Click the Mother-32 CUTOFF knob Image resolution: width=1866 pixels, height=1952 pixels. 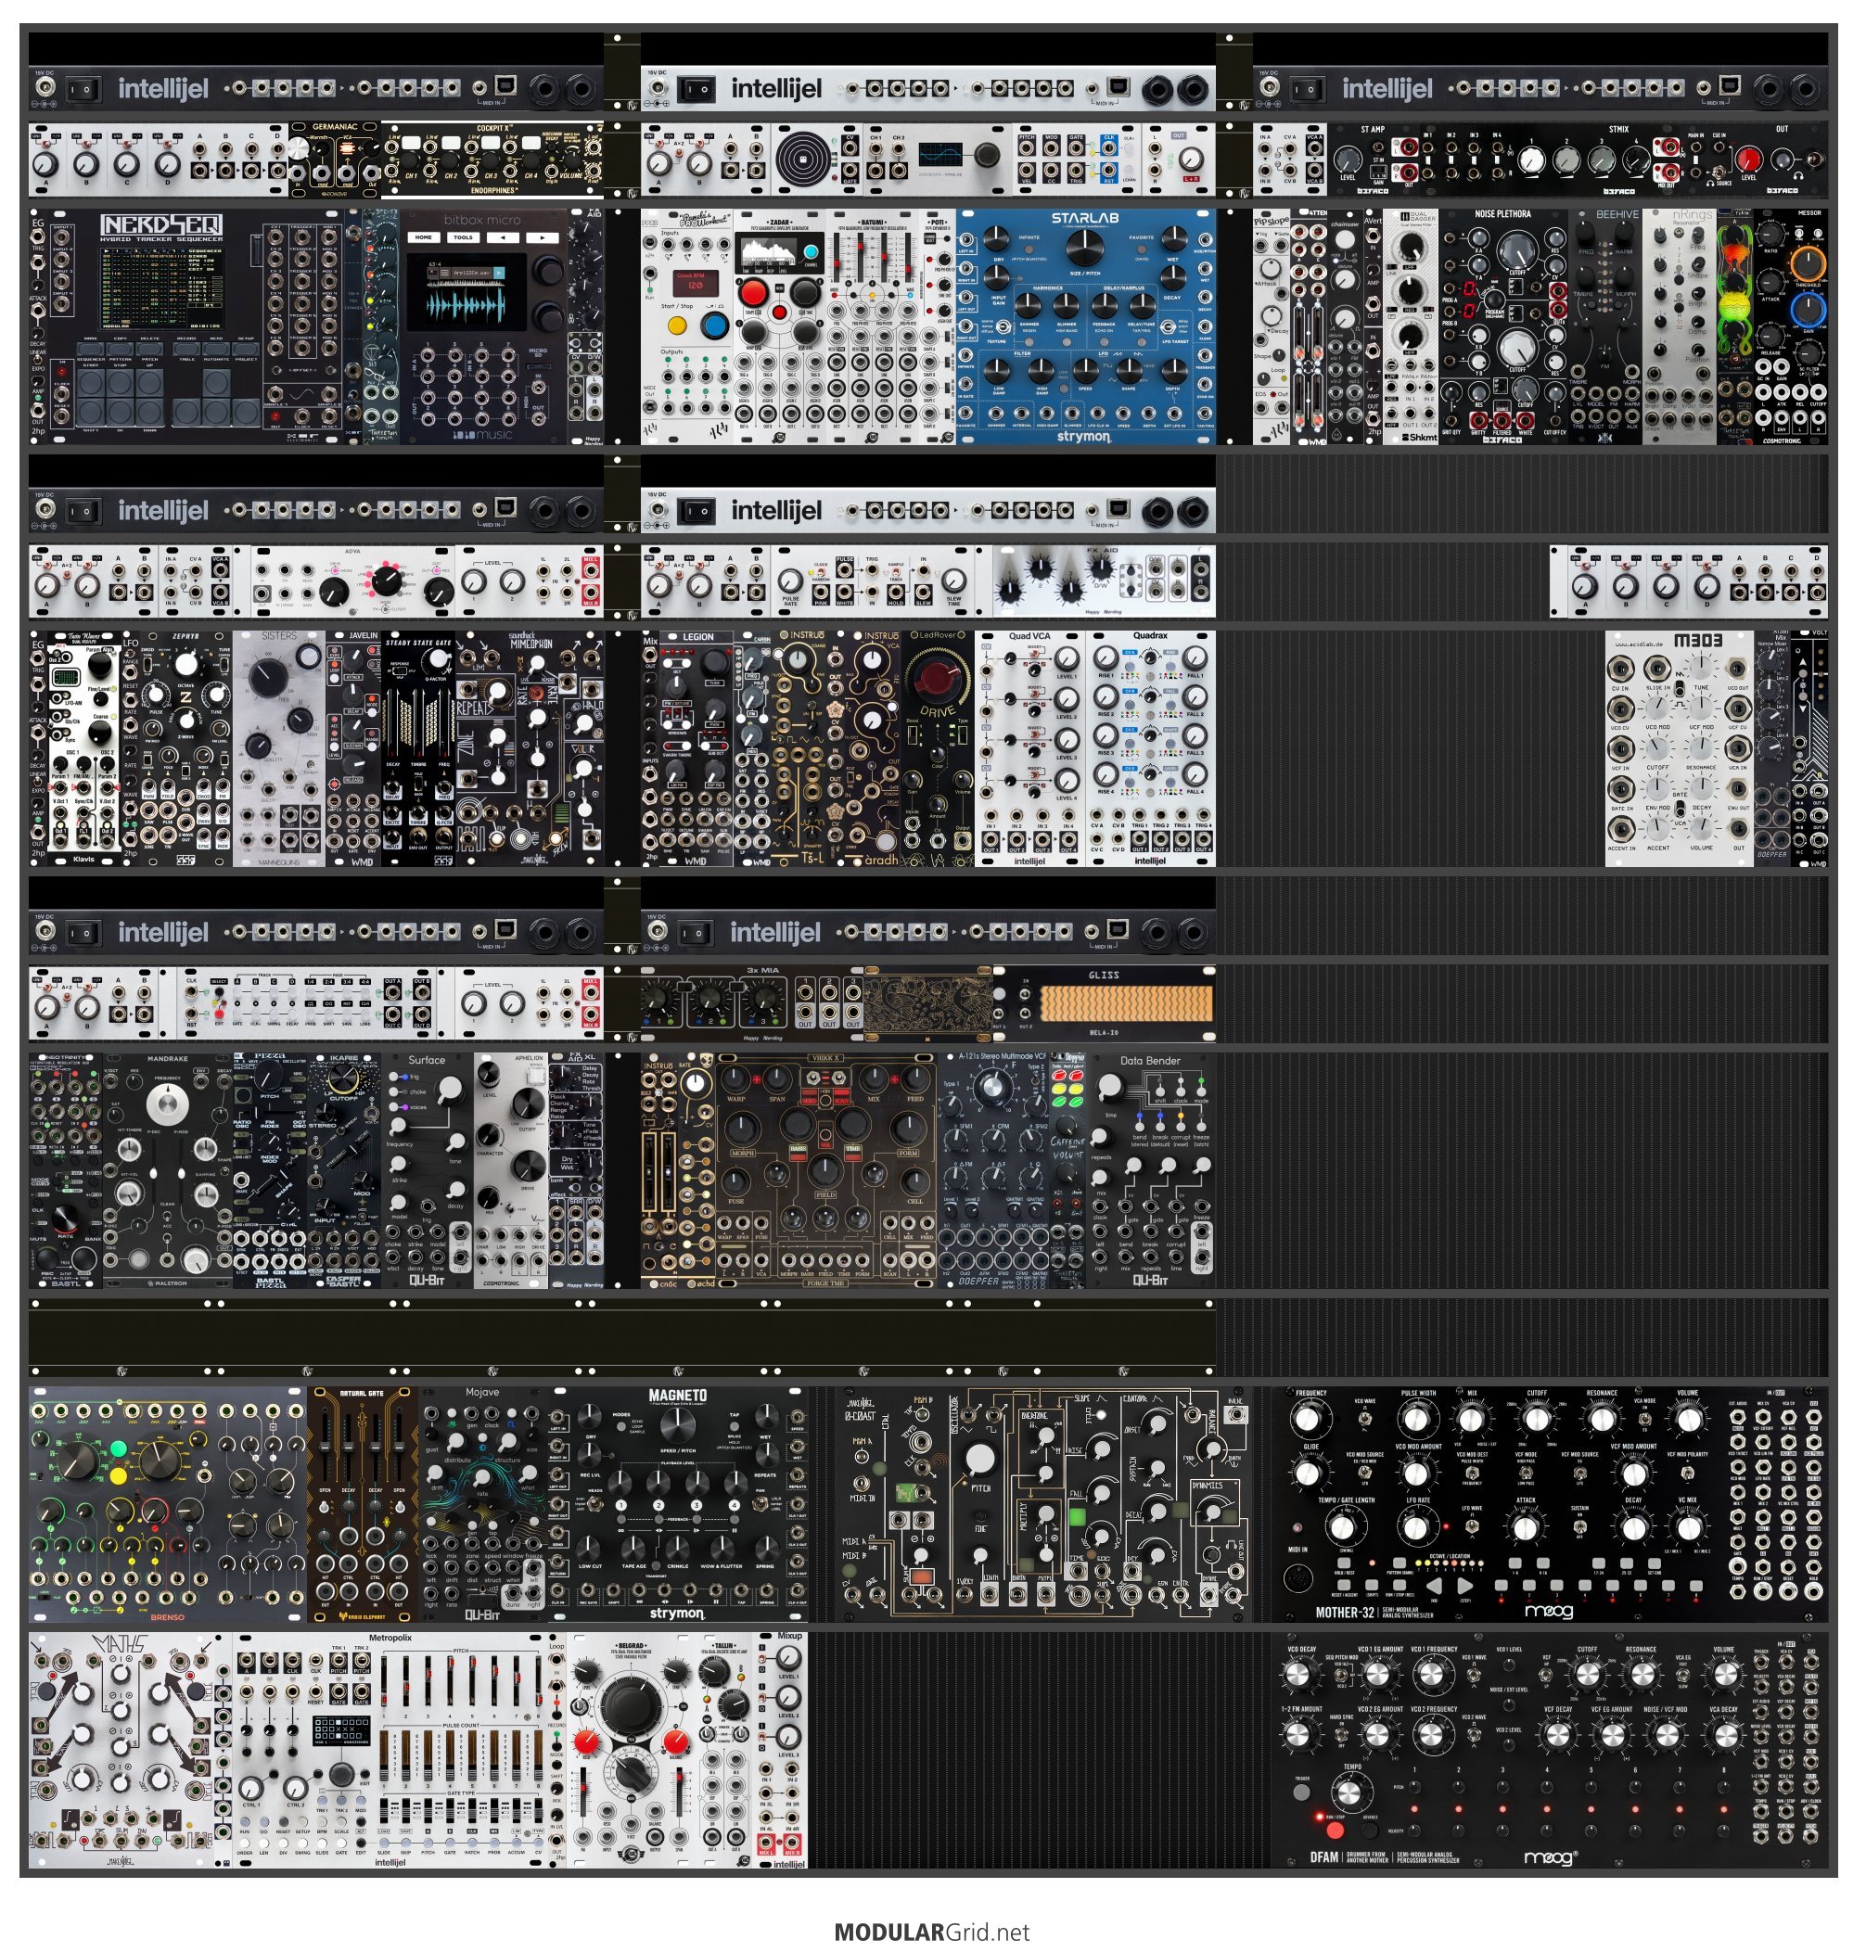pos(1536,1419)
